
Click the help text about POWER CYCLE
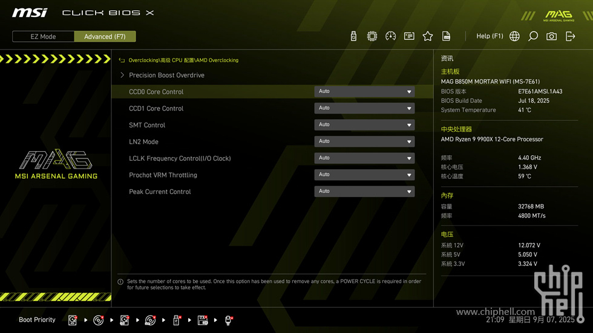[x=274, y=284]
